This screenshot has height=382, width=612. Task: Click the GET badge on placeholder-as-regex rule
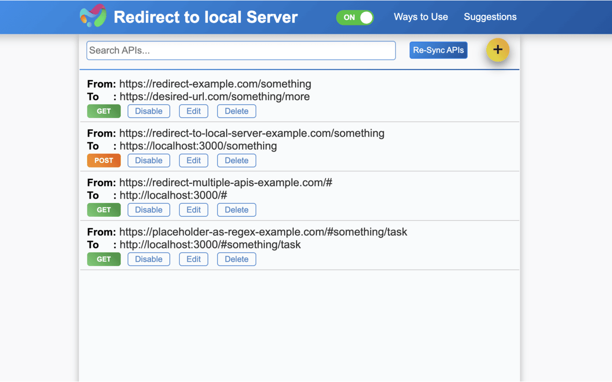click(104, 259)
